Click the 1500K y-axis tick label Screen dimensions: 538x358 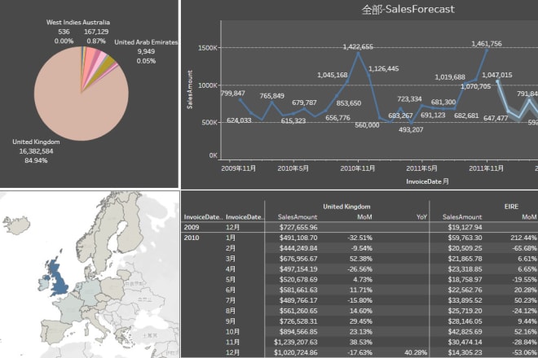(x=208, y=48)
